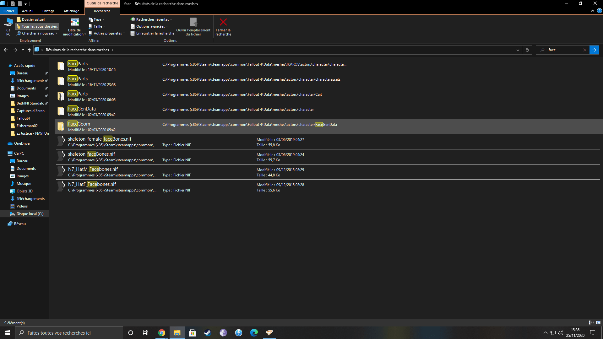The width and height of the screenshot is (603, 339).
Task: Open Vidéos under Ce PC
Action: [22, 206]
